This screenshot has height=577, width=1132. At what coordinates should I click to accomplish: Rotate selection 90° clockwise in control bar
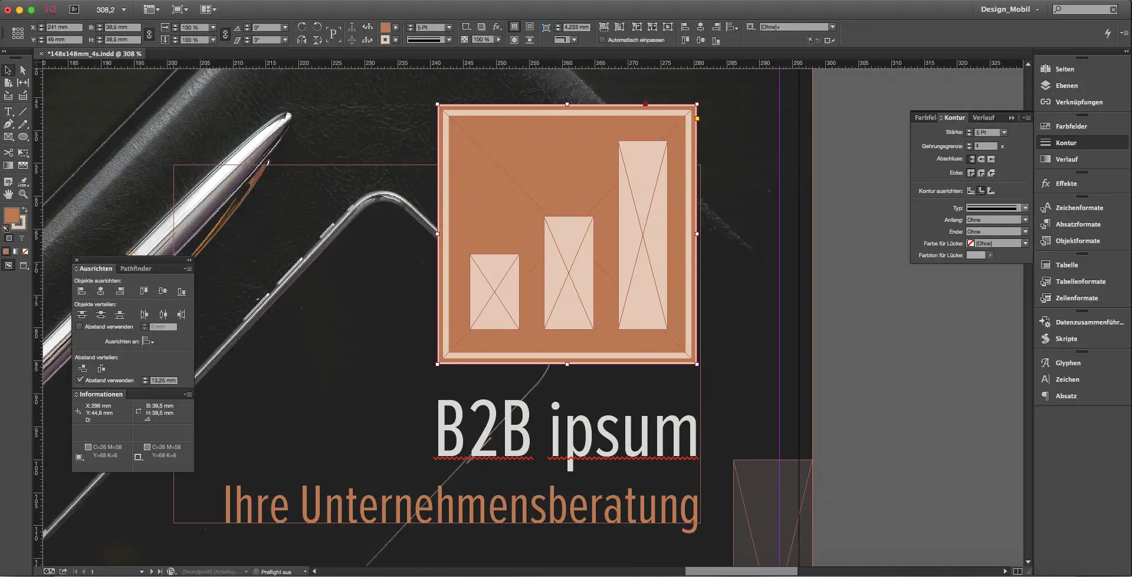[x=302, y=27]
